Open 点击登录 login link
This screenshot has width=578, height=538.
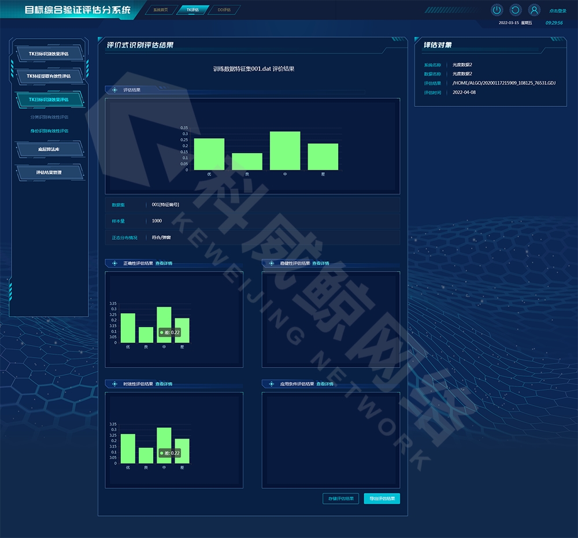pyautogui.click(x=558, y=10)
